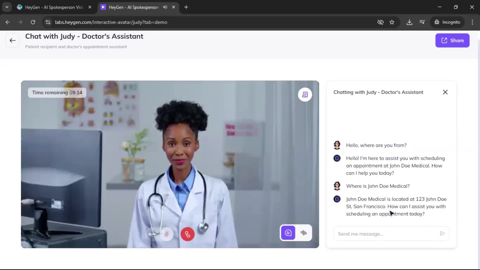Open the browser downloads icon
The width and height of the screenshot is (480, 270).
click(x=409, y=22)
